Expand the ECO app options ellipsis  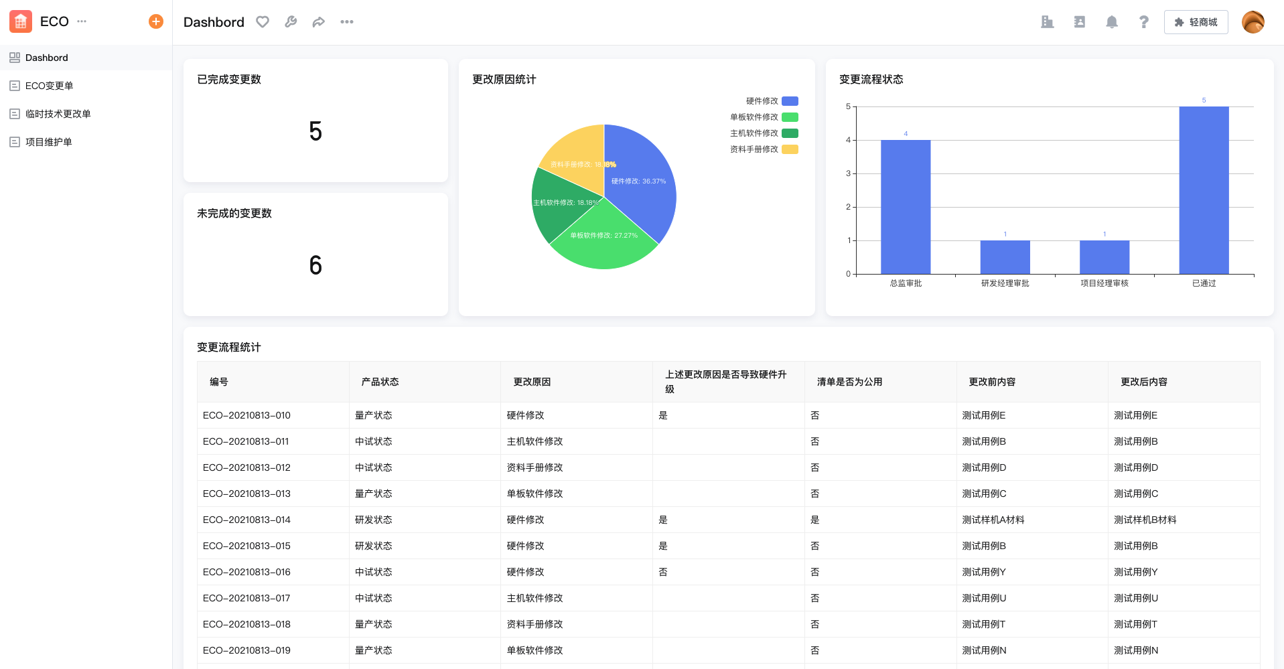click(82, 21)
